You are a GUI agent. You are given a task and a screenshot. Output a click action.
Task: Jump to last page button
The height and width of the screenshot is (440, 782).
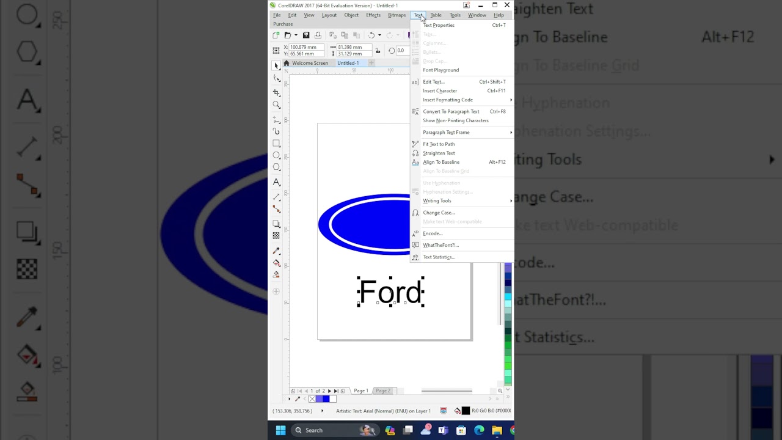[x=336, y=391]
